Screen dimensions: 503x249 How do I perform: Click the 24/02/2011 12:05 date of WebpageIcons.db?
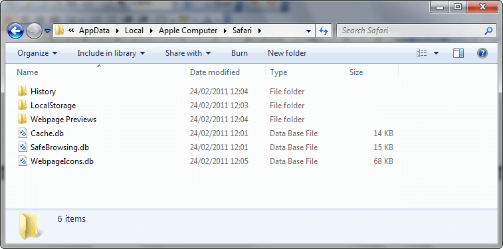tap(219, 161)
